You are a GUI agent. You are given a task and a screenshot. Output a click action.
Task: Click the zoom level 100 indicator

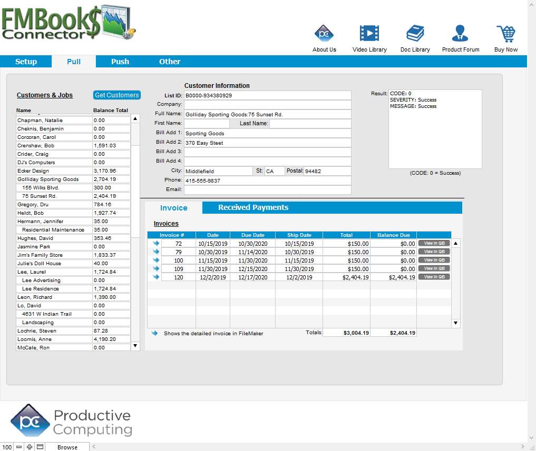[x=7, y=447]
